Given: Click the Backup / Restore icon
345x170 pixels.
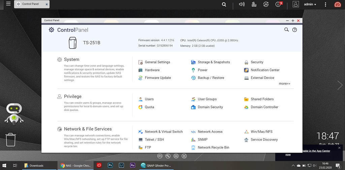Looking at the screenshot, I should [x=193, y=78].
